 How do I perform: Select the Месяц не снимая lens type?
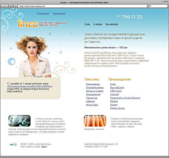click(95, 91)
